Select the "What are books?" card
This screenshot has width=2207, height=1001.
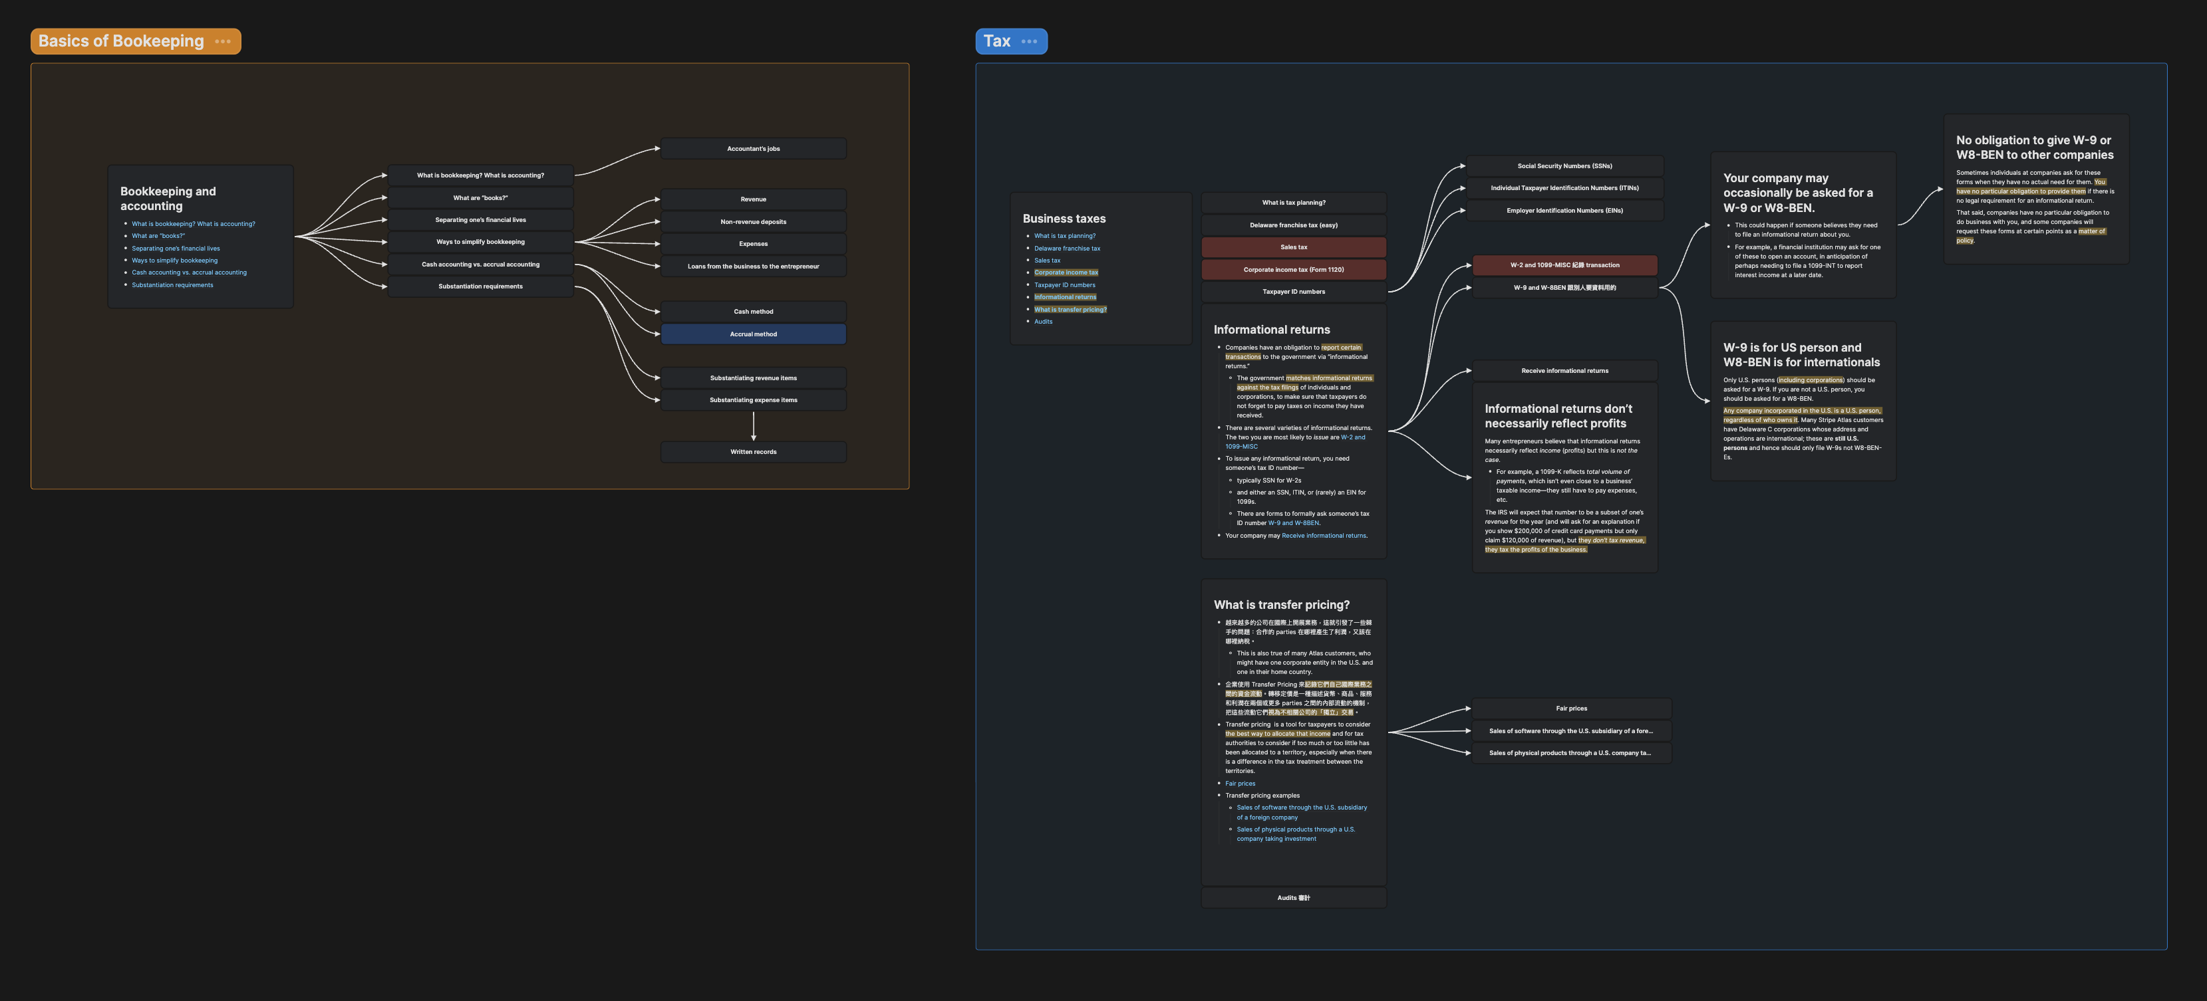coord(481,198)
